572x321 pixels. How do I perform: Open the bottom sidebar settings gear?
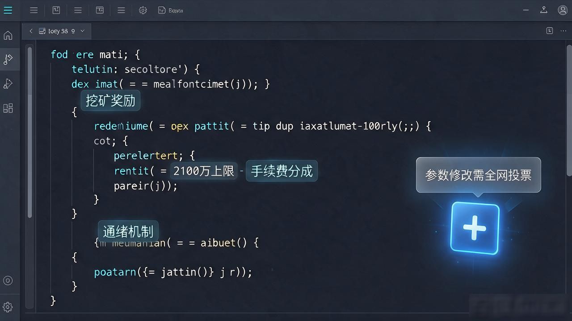tap(8, 307)
